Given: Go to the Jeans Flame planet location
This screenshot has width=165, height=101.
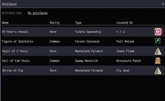Looking at the screenshot, I should (125, 51).
